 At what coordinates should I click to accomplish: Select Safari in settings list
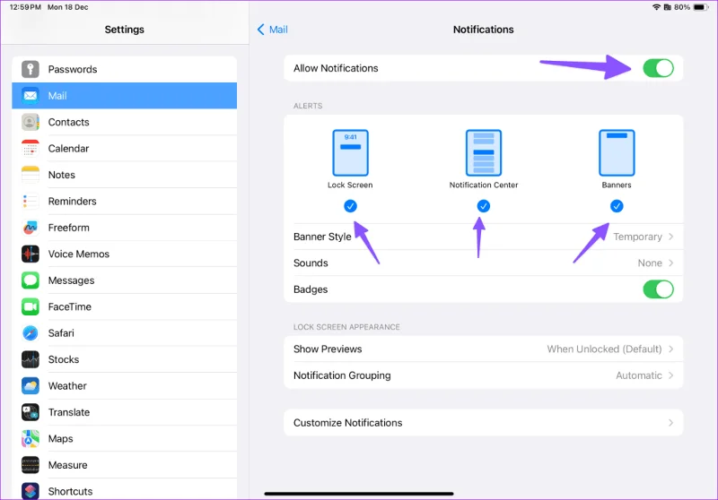point(125,332)
